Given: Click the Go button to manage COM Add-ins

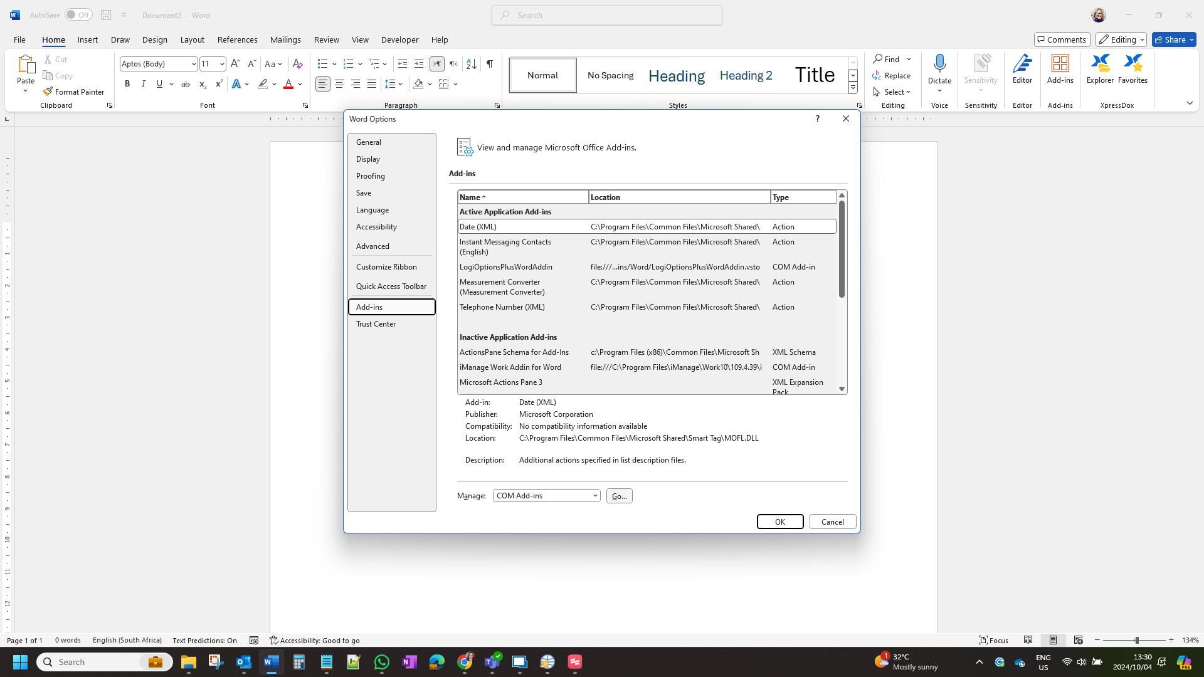Looking at the screenshot, I should 619,495.
